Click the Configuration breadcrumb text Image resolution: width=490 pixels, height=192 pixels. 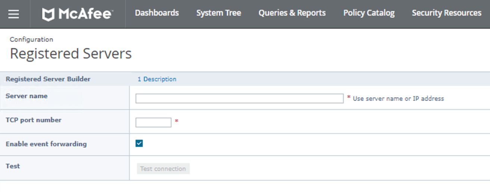pos(31,39)
